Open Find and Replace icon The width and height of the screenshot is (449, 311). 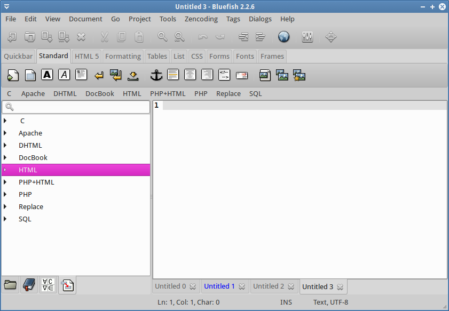coord(179,37)
